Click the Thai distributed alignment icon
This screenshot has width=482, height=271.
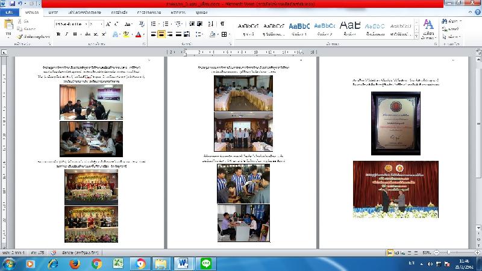click(187, 34)
